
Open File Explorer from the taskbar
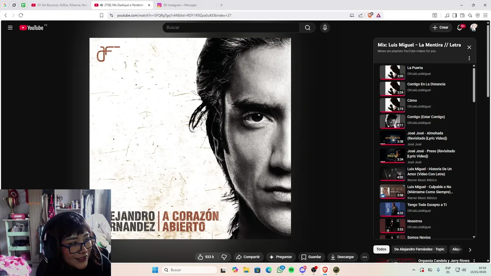246,270
